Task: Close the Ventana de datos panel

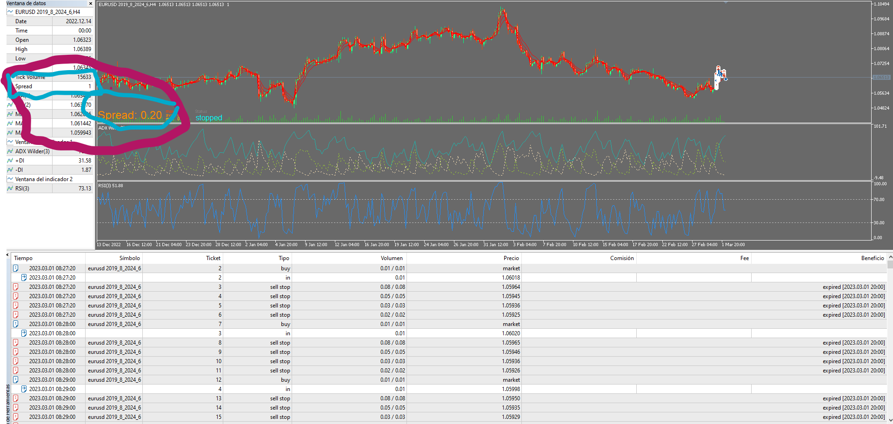Action: point(90,4)
